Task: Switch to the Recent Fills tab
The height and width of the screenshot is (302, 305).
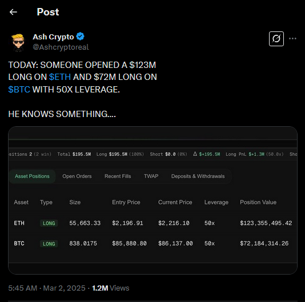Action: (x=118, y=176)
